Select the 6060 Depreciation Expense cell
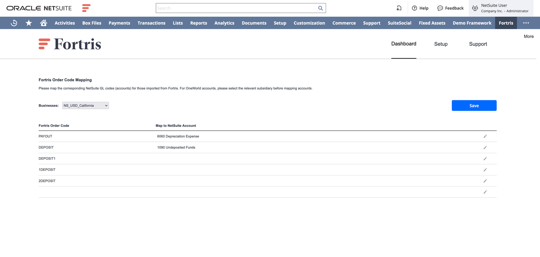The height and width of the screenshot is (257, 540). (x=178, y=136)
